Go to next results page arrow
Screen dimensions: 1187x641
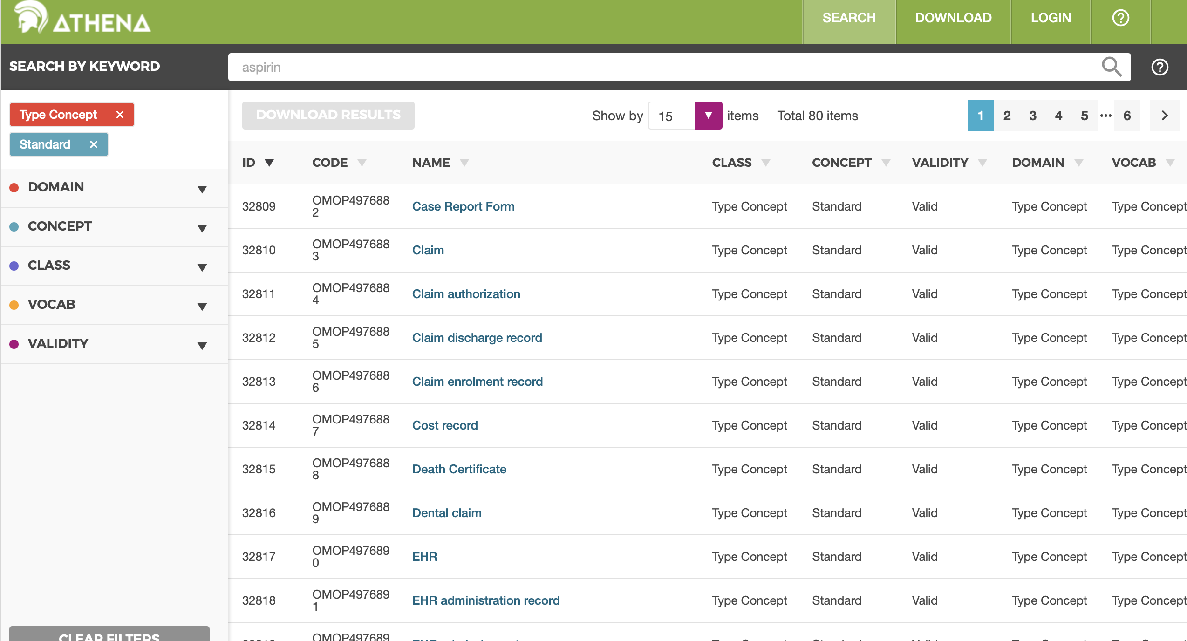(x=1164, y=116)
